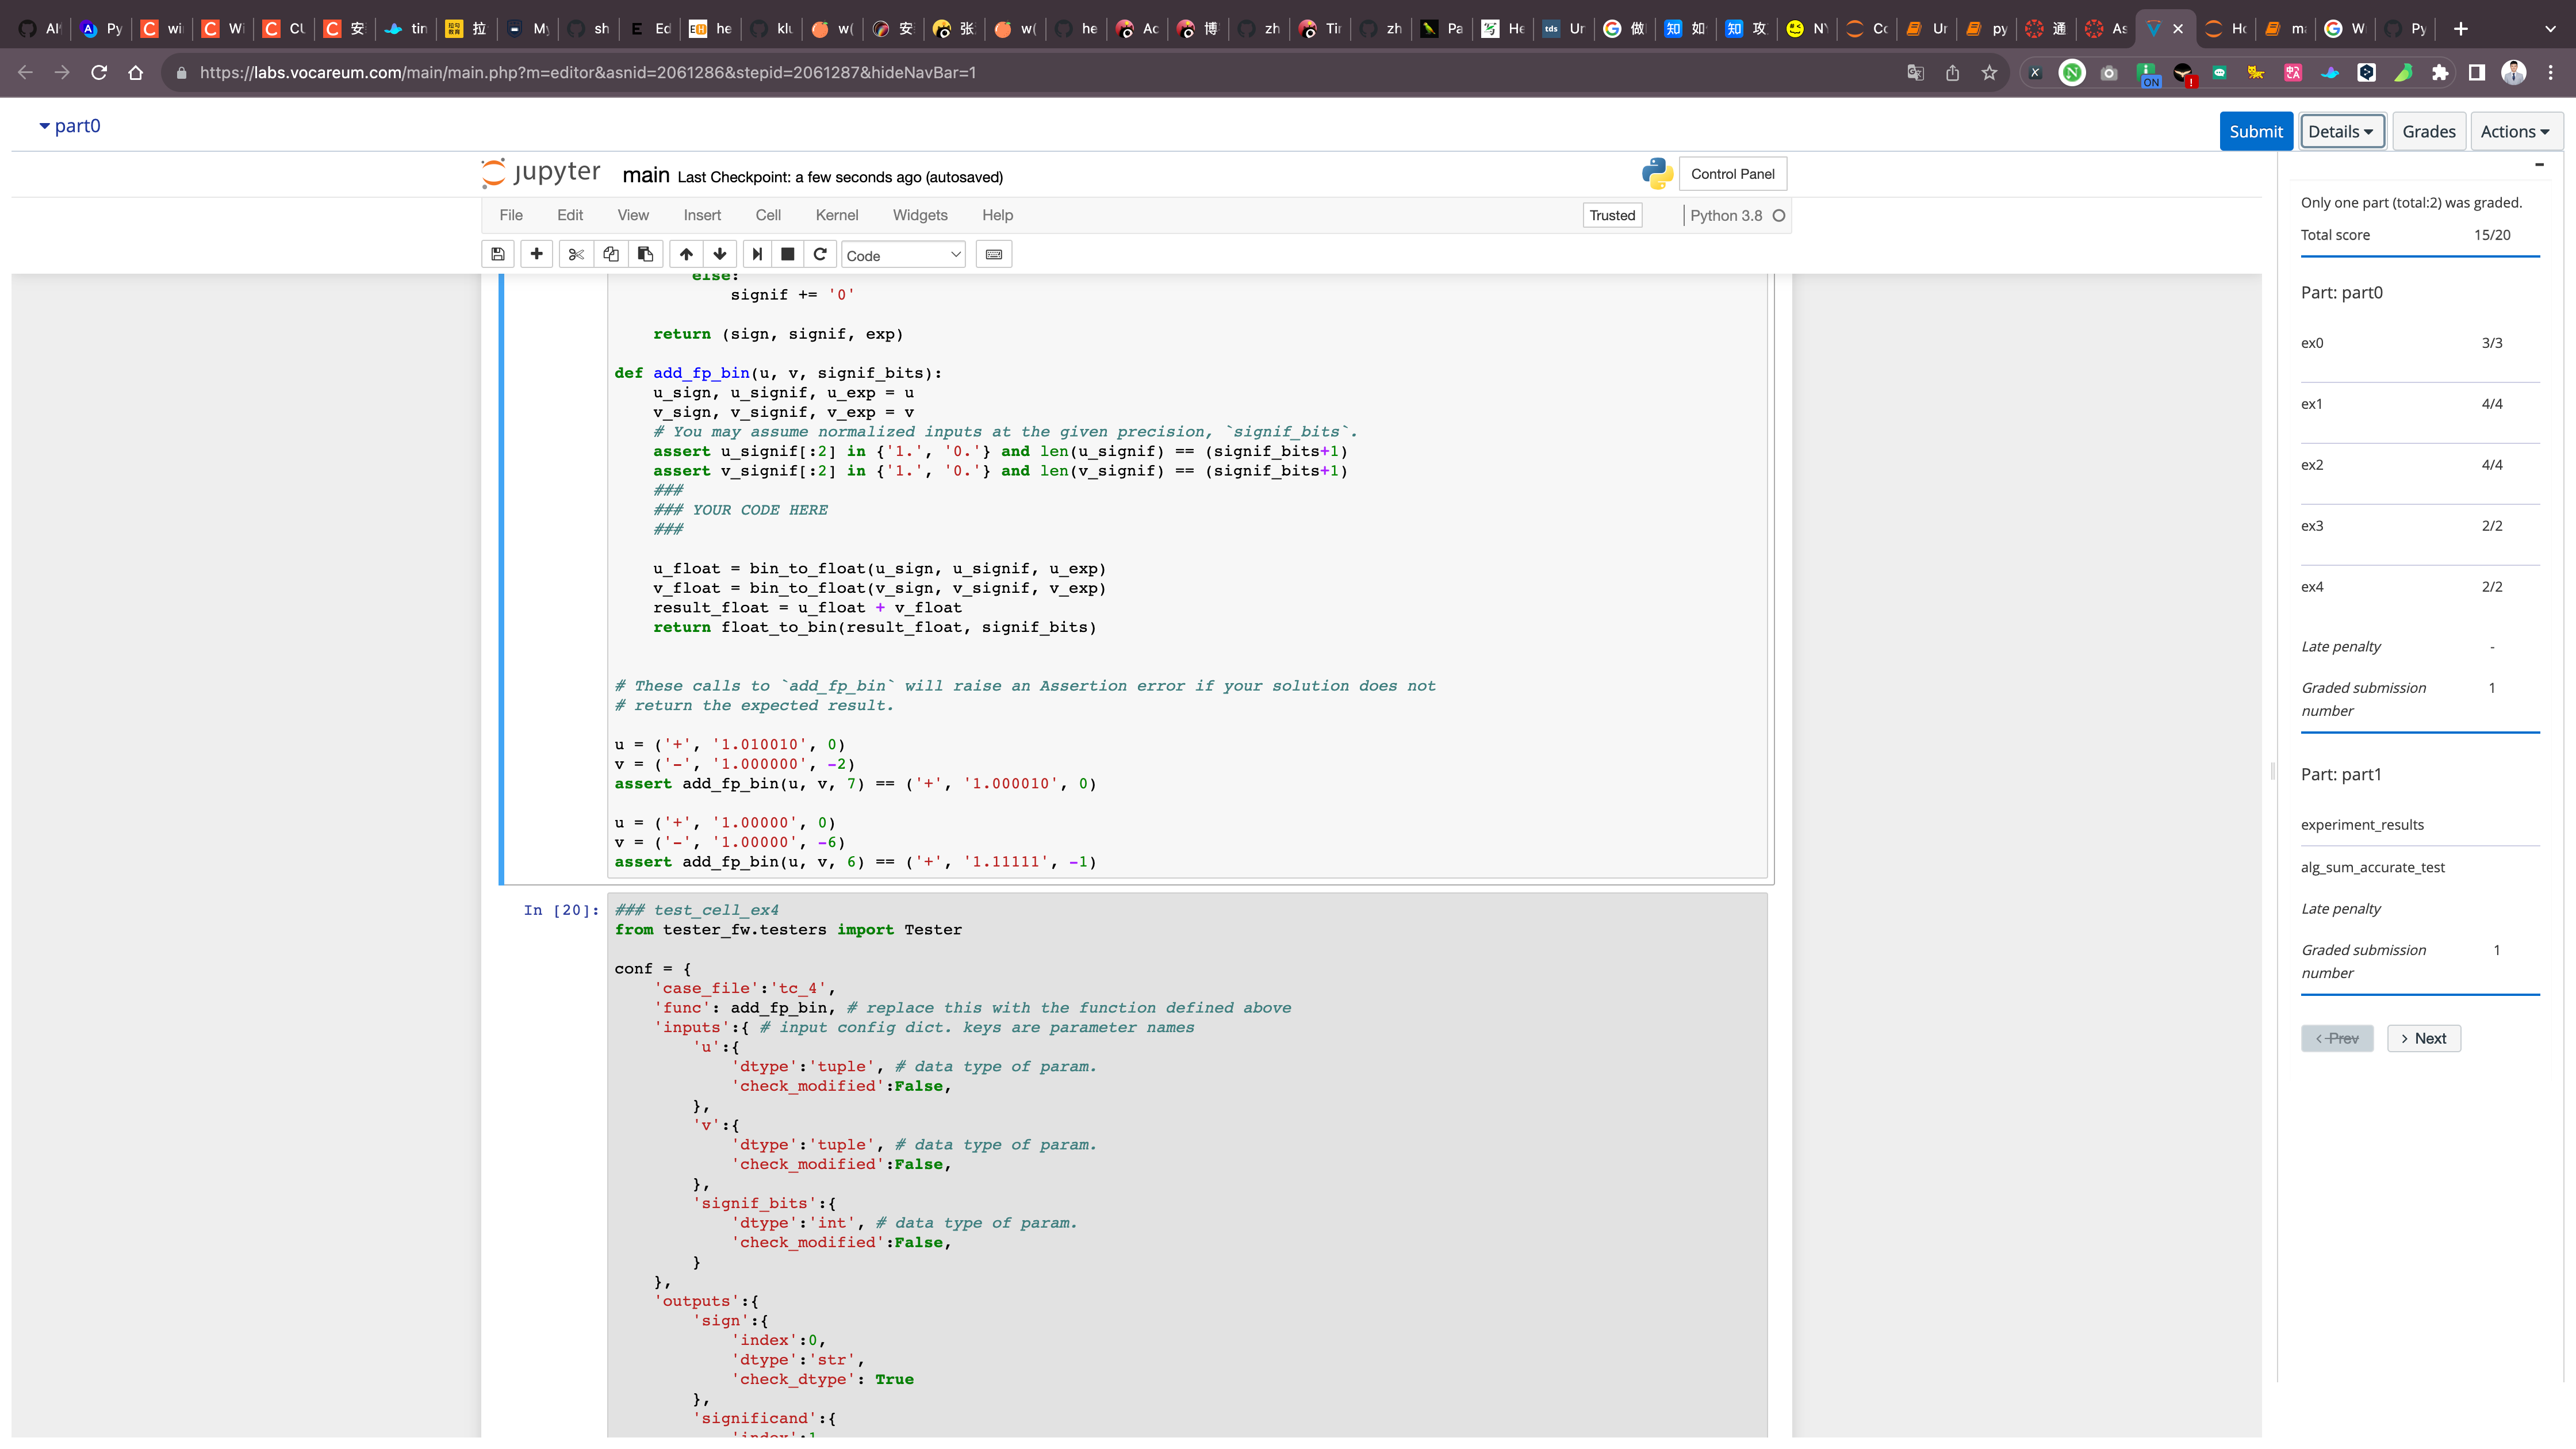Image resolution: width=2576 pixels, height=1449 pixels.
Task: Click the alg_sum_accurate_test entry
Action: point(2372,867)
